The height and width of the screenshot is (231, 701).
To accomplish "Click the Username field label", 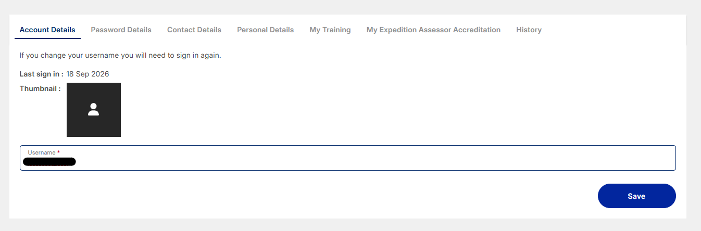I will 42,152.
